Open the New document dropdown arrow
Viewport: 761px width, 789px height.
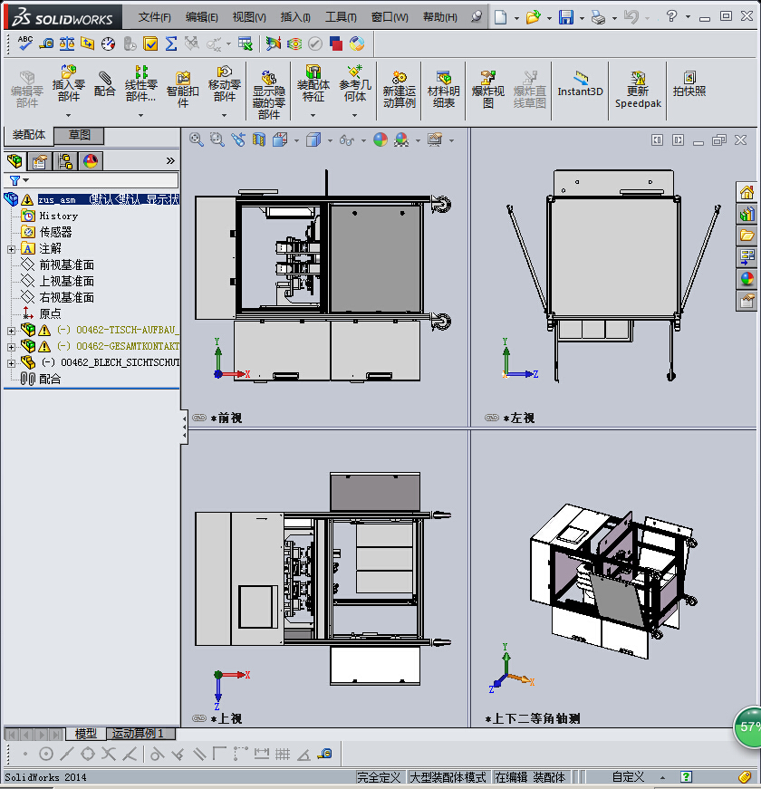pos(516,18)
